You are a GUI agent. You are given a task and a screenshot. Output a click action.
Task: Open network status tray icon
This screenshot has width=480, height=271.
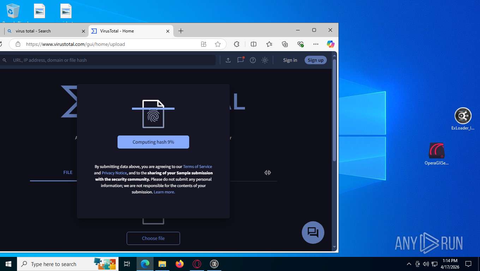tap(434, 264)
